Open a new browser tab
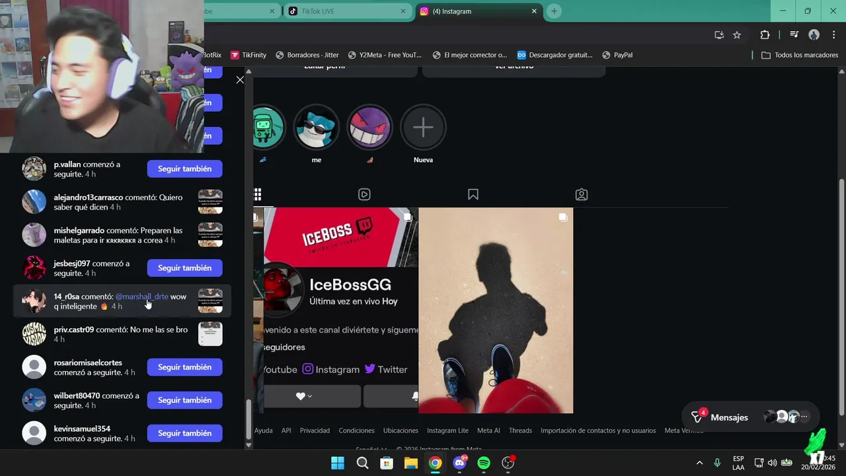846x476 pixels. coord(554,11)
